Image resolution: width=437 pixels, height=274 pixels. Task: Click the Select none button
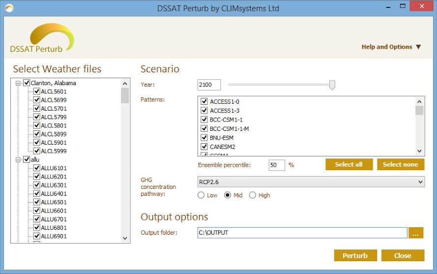pyautogui.click(x=401, y=164)
